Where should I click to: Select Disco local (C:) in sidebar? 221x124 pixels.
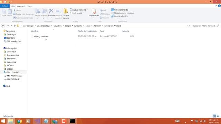click(x=13, y=72)
